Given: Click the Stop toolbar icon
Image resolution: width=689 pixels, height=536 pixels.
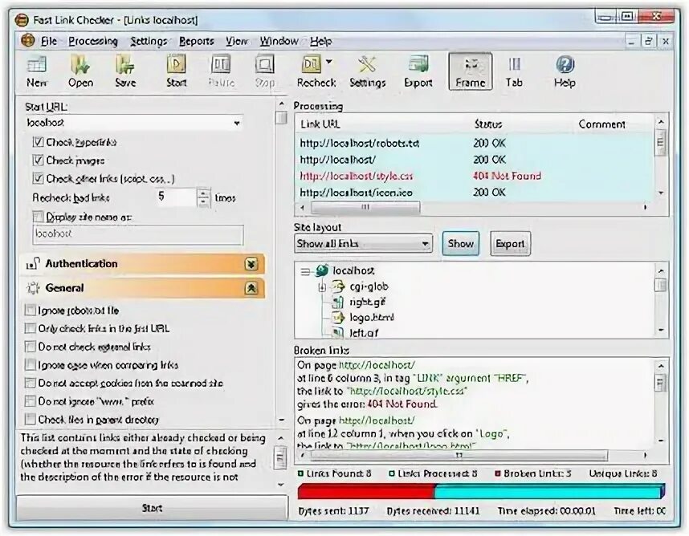Looking at the screenshot, I should click(264, 66).
